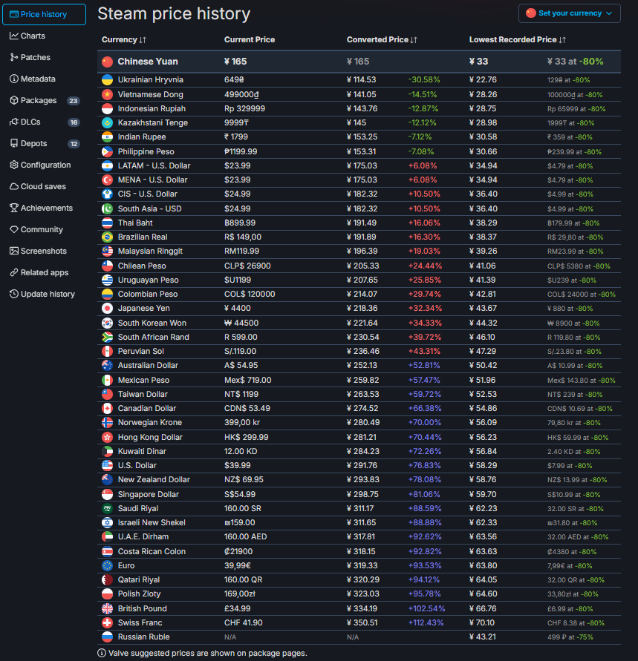The height and width of the screenshot is (661, 638).
Task: Click the Brazilian Real flag icon
Action: pos(107,237)
